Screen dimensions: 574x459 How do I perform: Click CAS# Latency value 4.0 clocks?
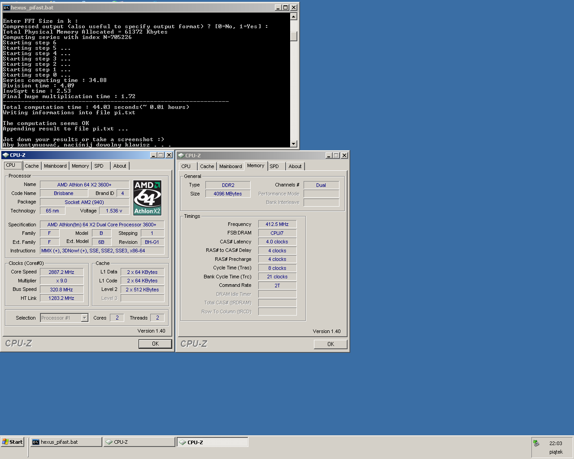coord(277,242)
